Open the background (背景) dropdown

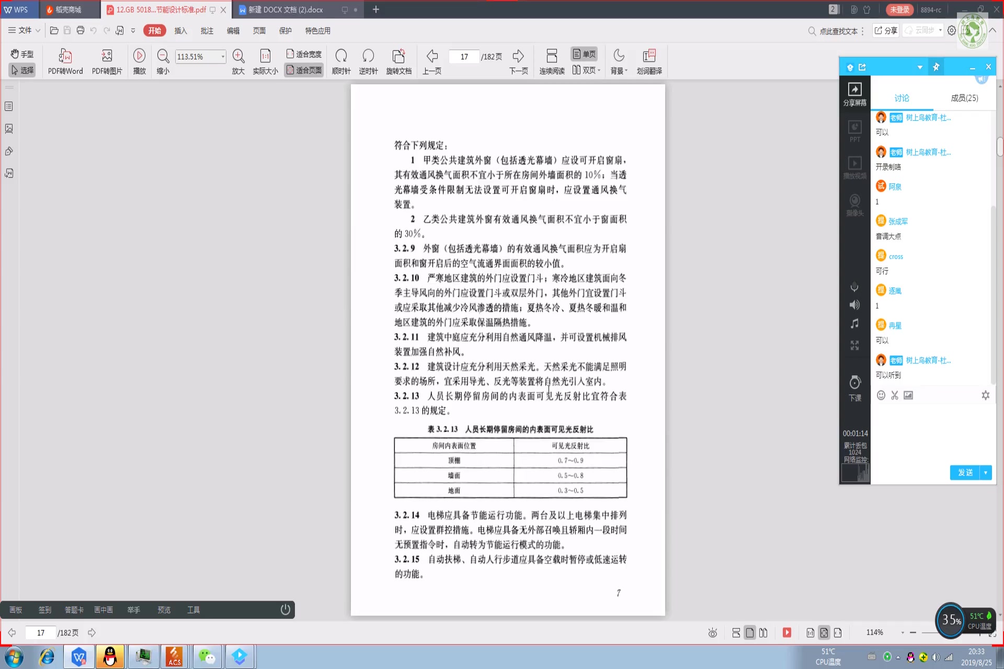[619, 62]
